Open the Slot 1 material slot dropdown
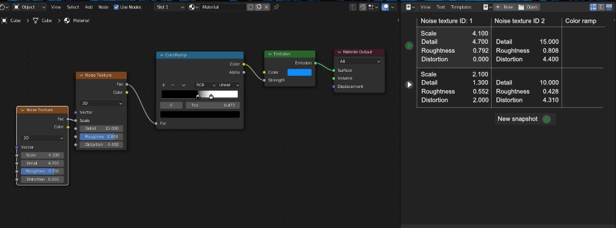The width and height of the screenshot is (616, 228). 169,7
